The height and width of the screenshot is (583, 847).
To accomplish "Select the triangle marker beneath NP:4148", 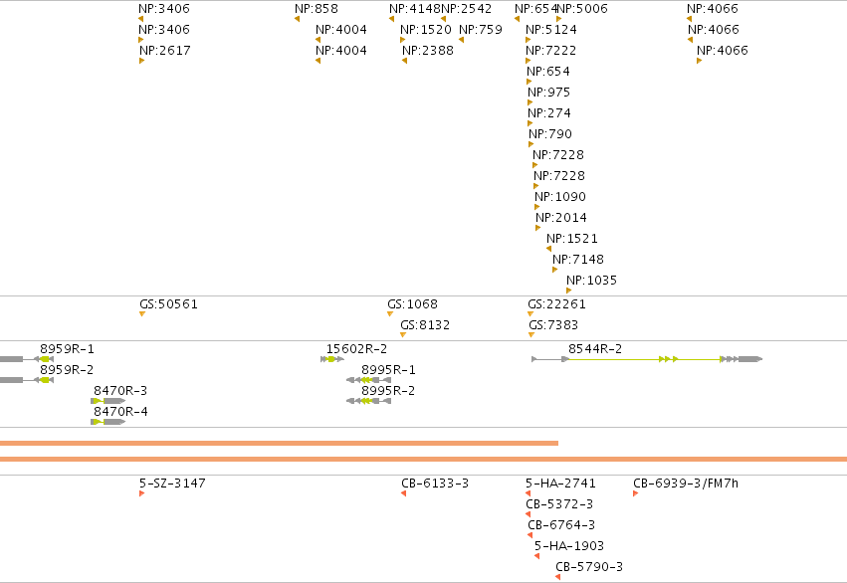I will [x=391, y=20].
